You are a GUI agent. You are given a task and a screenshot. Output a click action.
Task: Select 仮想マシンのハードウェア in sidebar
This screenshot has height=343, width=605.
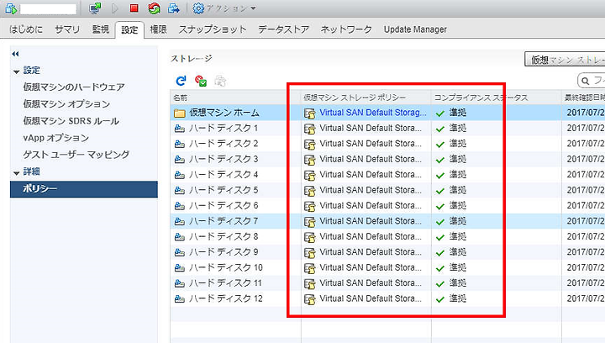coord(74,87)
